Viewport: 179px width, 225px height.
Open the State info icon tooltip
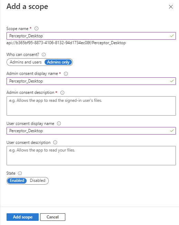20,173
